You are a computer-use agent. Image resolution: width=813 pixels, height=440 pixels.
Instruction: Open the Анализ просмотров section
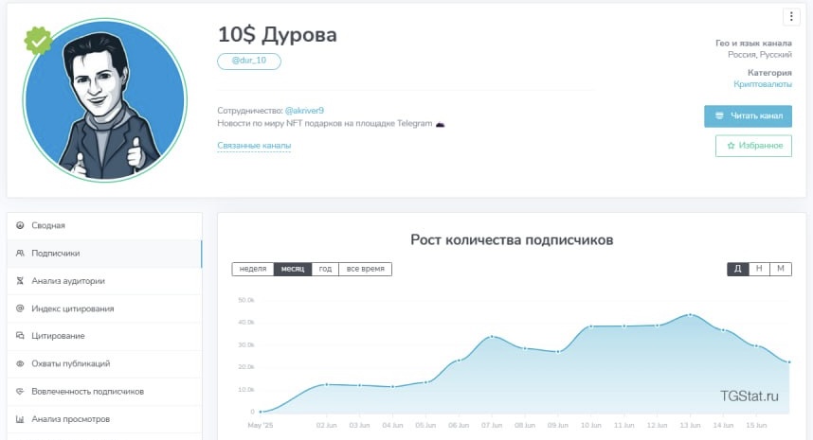(104, 419)
